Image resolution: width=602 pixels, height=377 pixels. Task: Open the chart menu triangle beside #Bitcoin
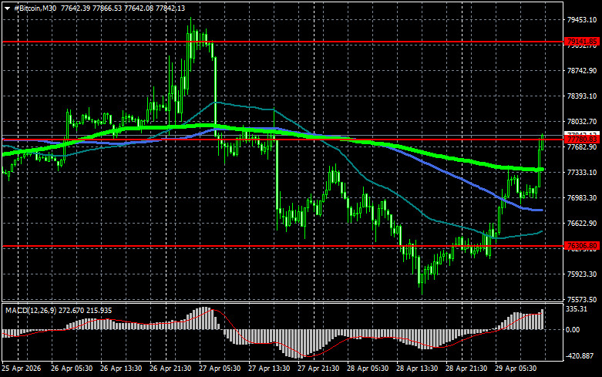[x=7, y=8]
